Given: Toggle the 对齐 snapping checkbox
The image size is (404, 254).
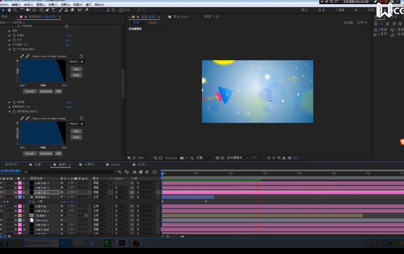Looking at the screenshot, I should click(121, 10).
